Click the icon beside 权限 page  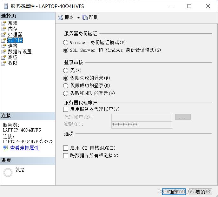click(4, 63)
